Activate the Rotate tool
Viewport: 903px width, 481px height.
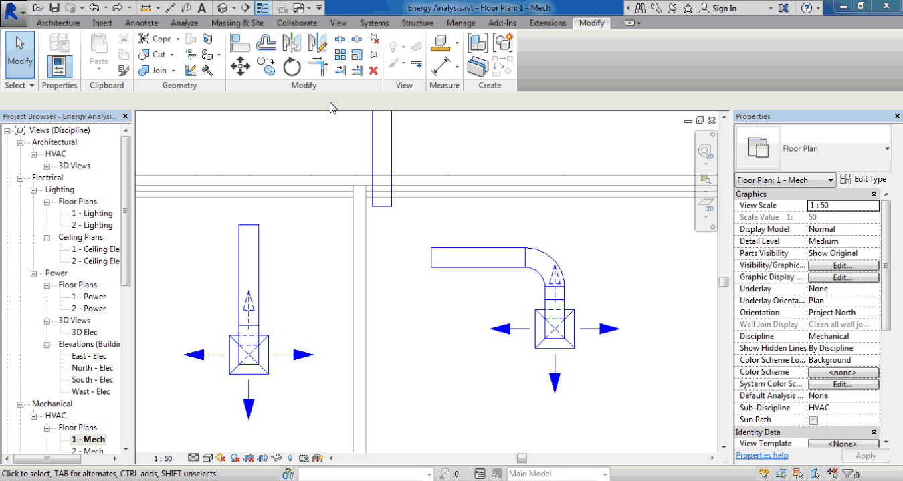[x=292, y=65]
